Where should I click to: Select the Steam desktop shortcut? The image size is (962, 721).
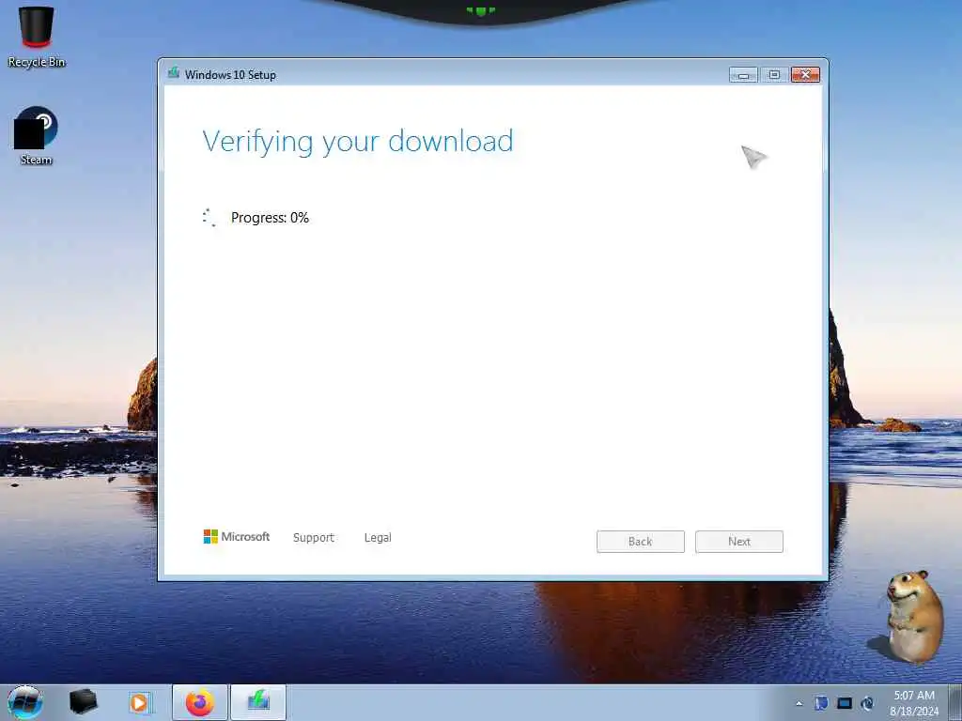(37, 135)
